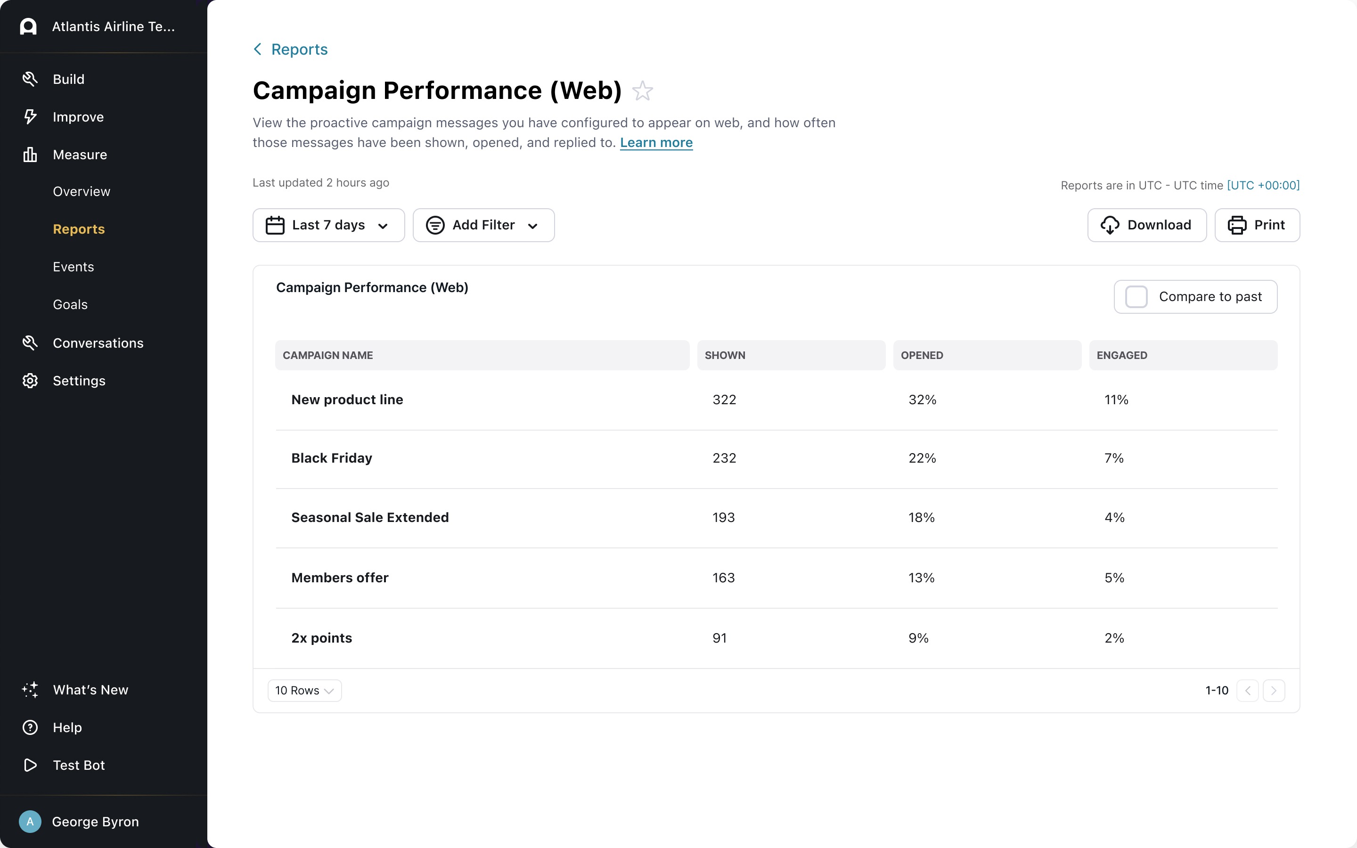Open the Events submenu item
Viewport: 1357px width, 848px height.
click(74, 267)
